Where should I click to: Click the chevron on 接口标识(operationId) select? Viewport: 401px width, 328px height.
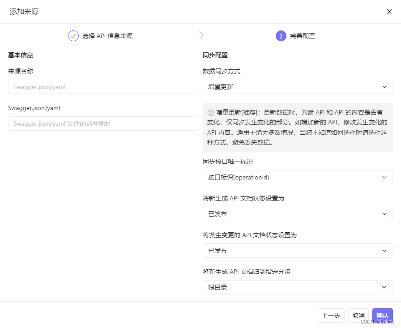[384, 177]
